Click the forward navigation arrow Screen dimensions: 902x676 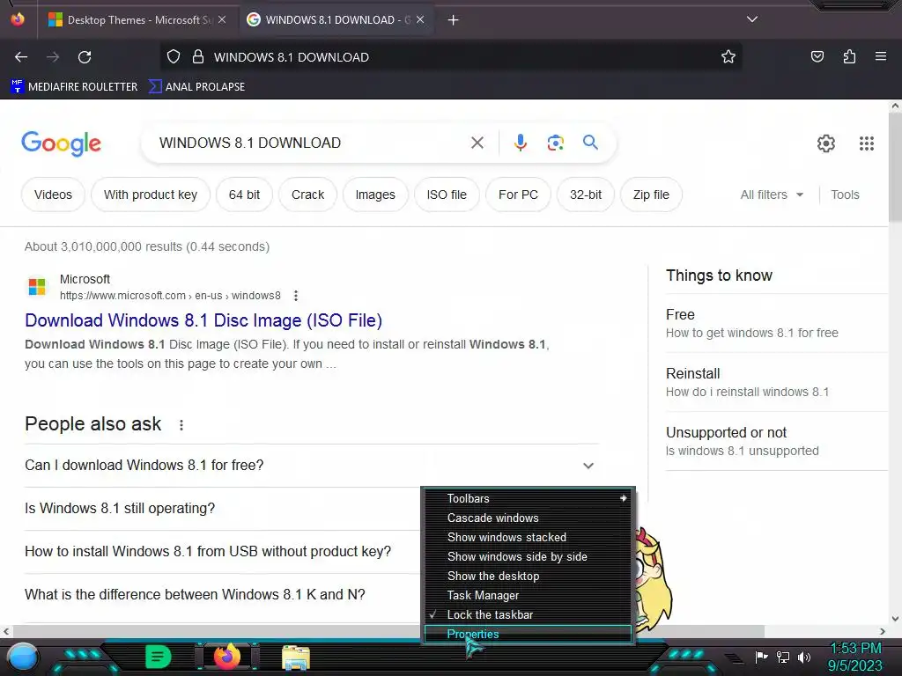[x=53, y=57]
